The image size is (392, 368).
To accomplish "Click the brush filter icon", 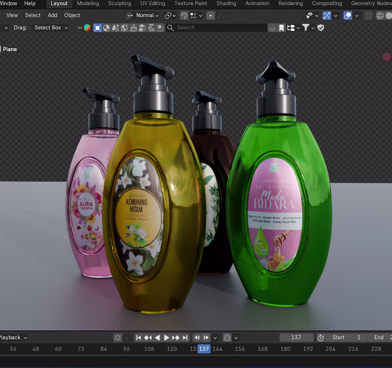I will (133, 28).
